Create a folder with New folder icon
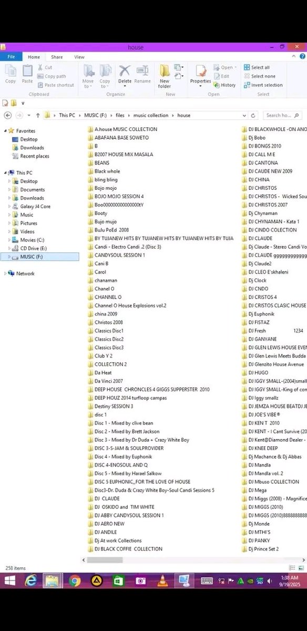The image size is (307, 631). tap(165, 76)
